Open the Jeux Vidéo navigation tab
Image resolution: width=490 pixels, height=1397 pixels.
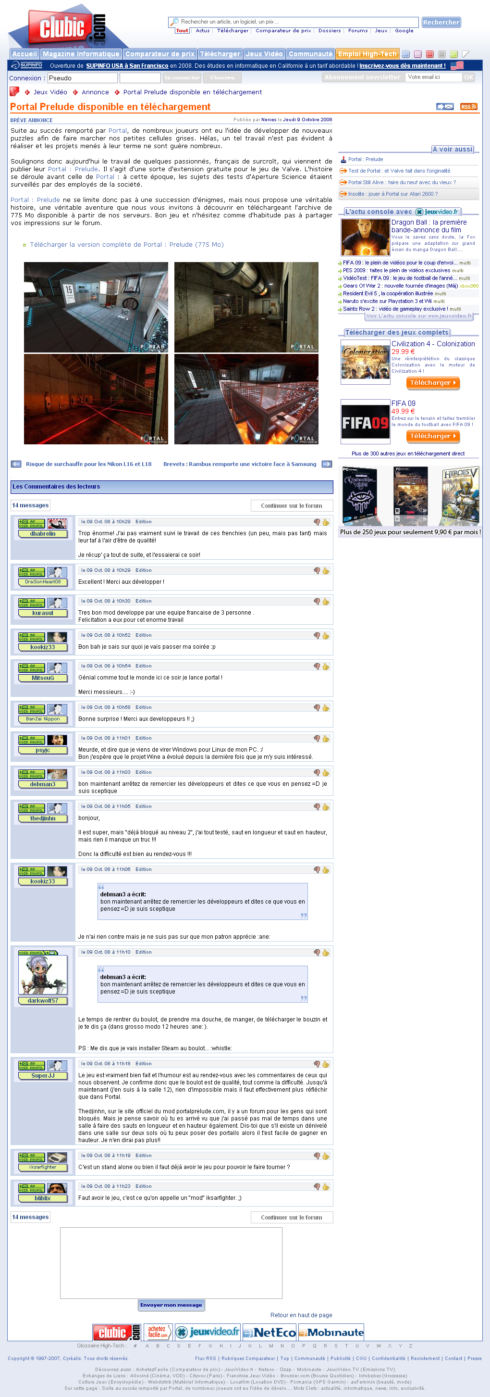coord(265,54)
